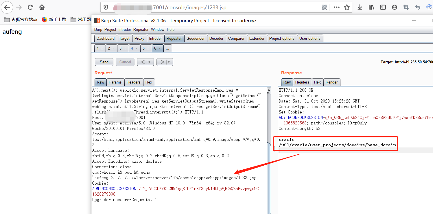
Task: Click screenshot crop tool icon
Action: [x=406, y=7]
